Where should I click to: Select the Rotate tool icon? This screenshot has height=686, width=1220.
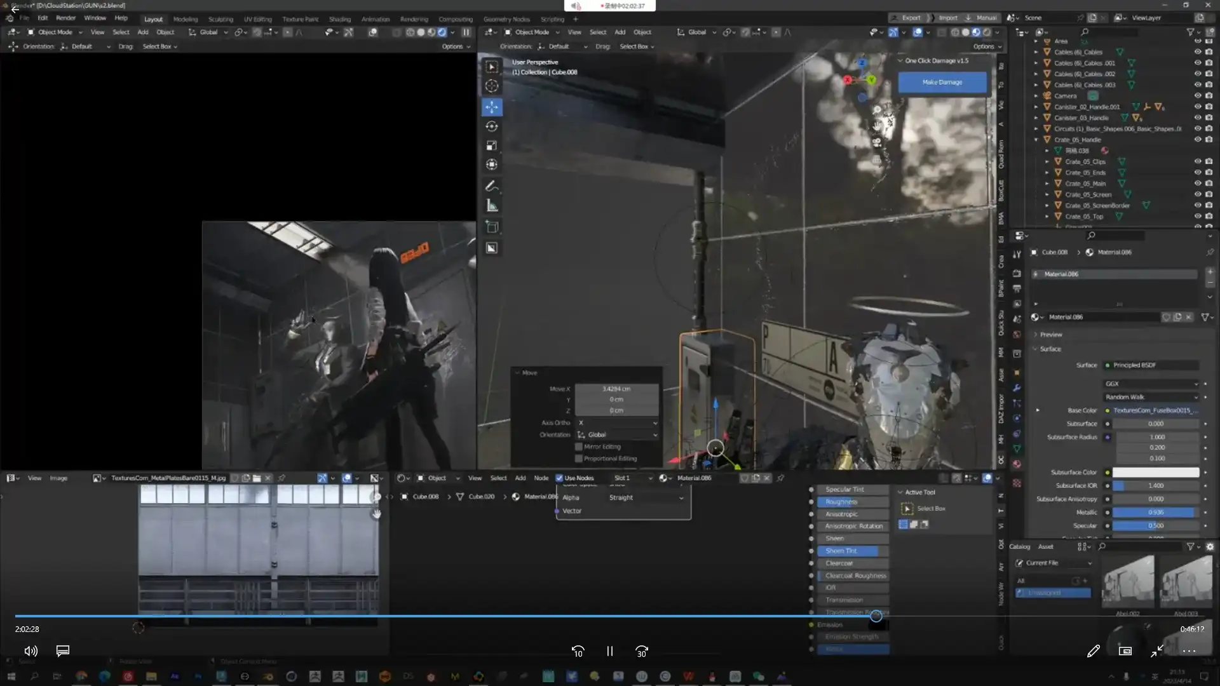(492, 126)
